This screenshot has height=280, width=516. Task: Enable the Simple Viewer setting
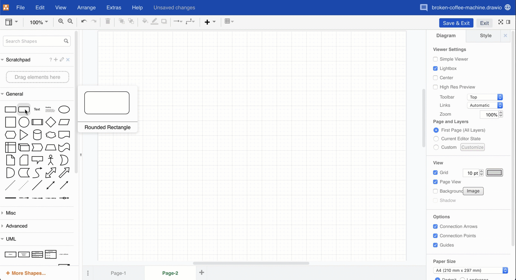[435, 59]
